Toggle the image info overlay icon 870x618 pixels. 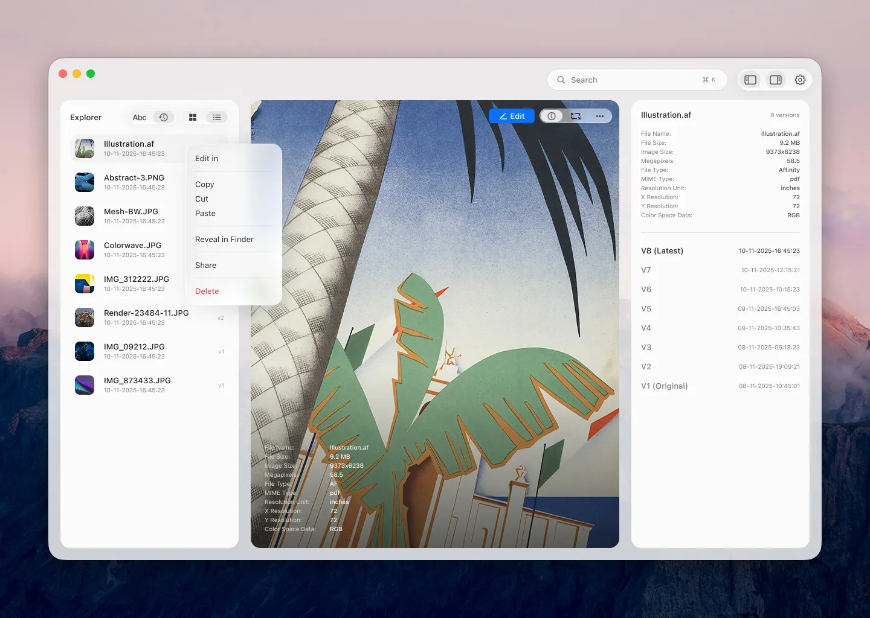pos(552,116)
